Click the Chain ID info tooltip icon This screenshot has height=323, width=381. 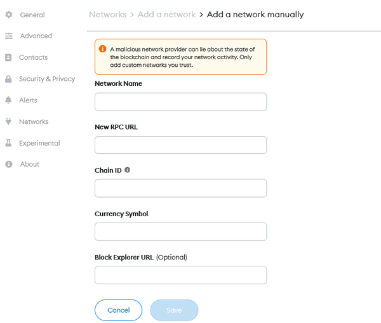(128, 170)
